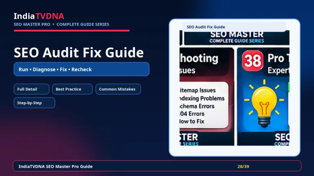Click the Run • Diagnose • Fix • Recheck banner
This screenshot has width=314, height=176.
81,69
